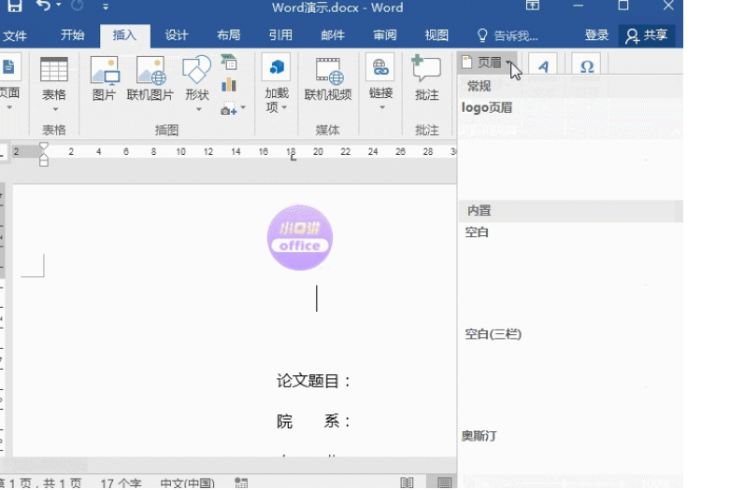Viewport: 730px width, 490px height.
Task: Expand the 链接 dropdown arrow
Action: pos(382,107)
